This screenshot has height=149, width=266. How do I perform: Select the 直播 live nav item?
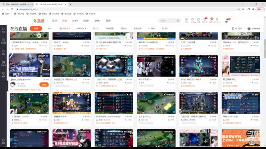pos(65,21)
